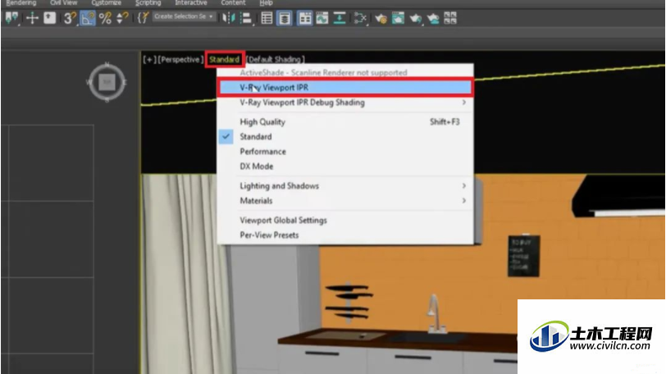Toggle Angle Snap off
Image resolution: width=666 pixels, height=374 pixels.
click(x=88, y=18)
